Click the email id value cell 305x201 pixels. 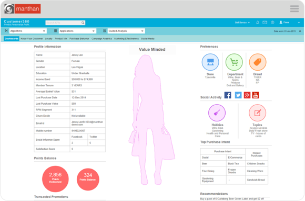click(x=87, y=123)
